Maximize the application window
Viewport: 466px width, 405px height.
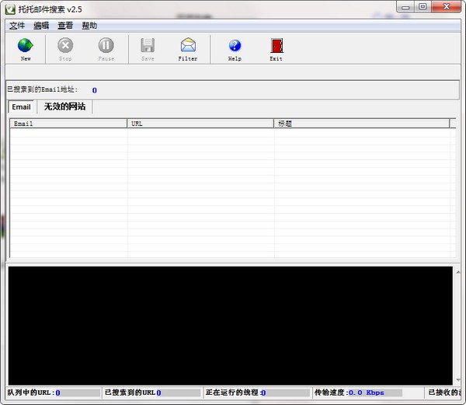(x=423, y=7)
